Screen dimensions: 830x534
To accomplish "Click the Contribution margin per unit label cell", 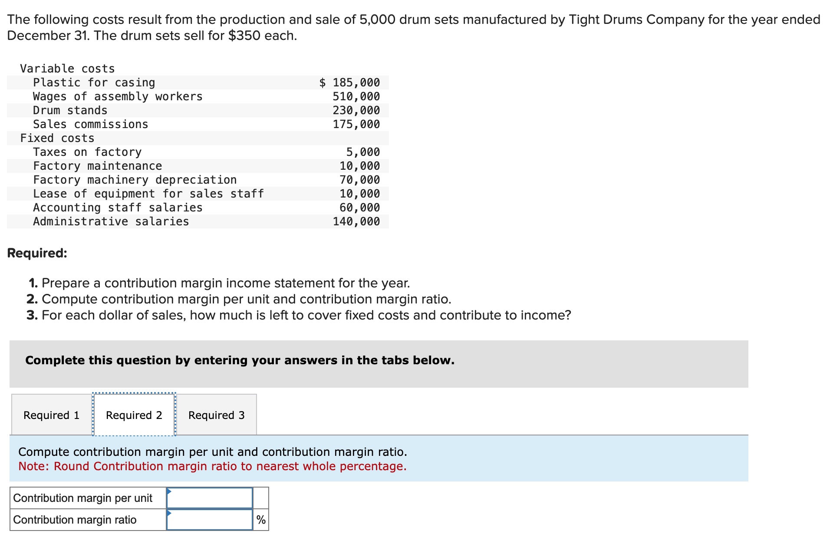I will click(x=89, y=498).
